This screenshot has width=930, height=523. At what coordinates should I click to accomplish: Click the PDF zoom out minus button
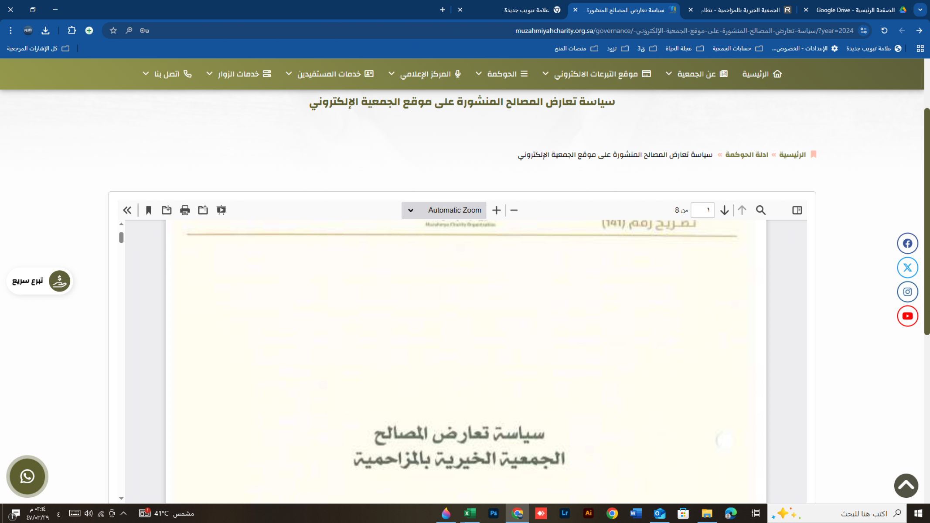tap(514, 210)
